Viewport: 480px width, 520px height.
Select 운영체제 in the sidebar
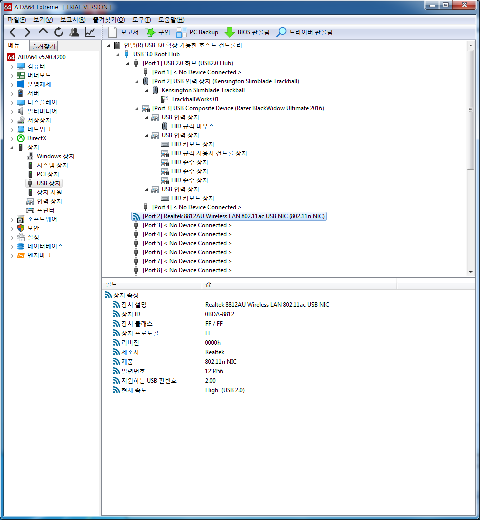pyautogui.click(x=39, y=84)
